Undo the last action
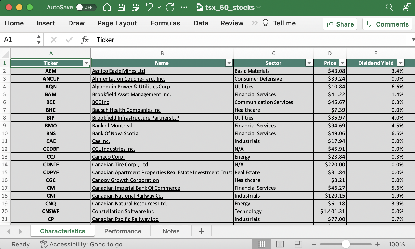Image resolution: width=415 pixels, height=249 pixels. pyautogui.click(x=149, y=7)
